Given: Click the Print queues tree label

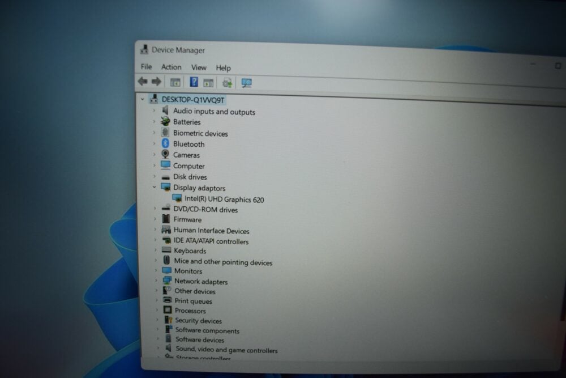Looking at the screenshot, I should pyautogui.click(x=193, y=301).
